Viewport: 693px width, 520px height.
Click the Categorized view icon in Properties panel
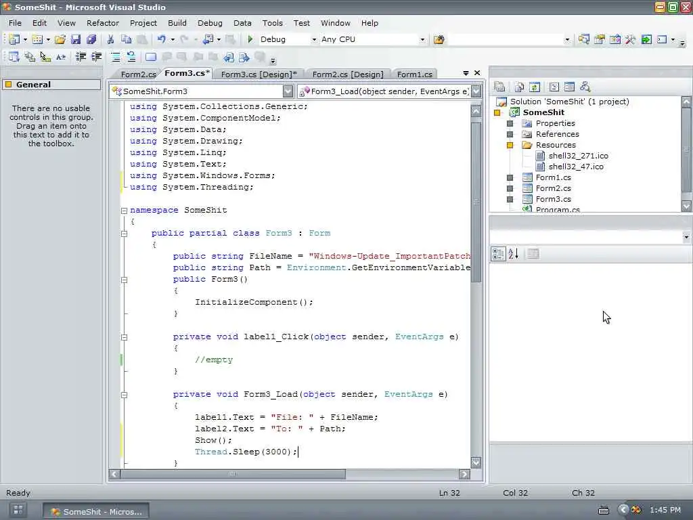(x=498, y=254)
